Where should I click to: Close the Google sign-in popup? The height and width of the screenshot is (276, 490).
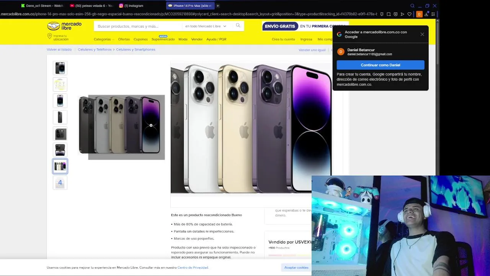(422, 34)
